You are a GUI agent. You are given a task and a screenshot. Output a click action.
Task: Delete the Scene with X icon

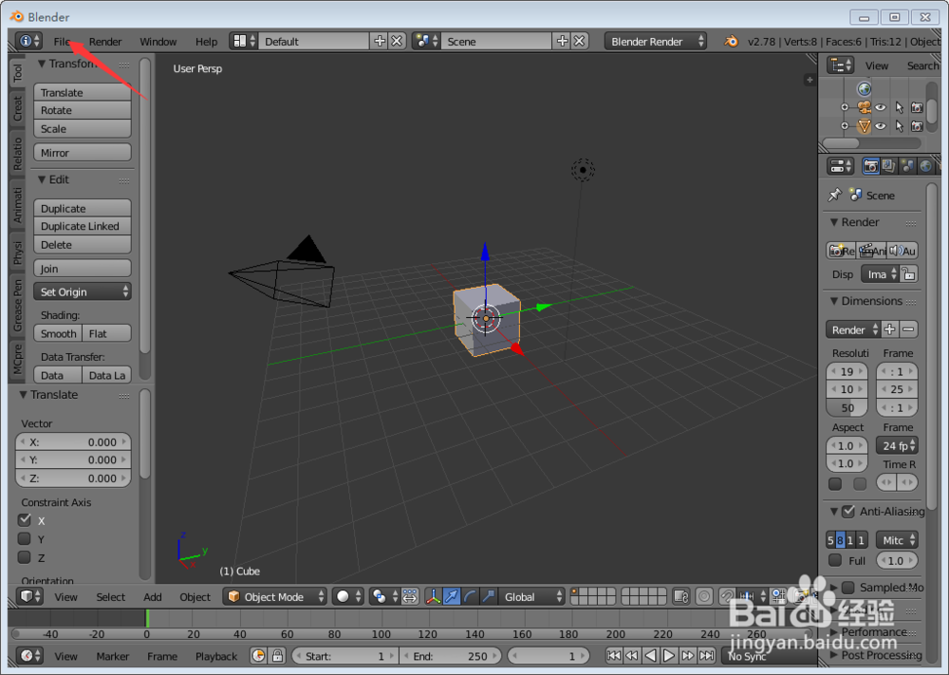pos(579,41)
